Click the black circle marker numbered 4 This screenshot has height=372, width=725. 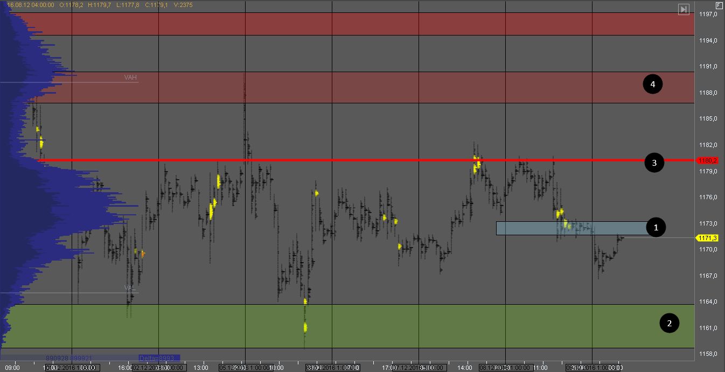[653, 85]
